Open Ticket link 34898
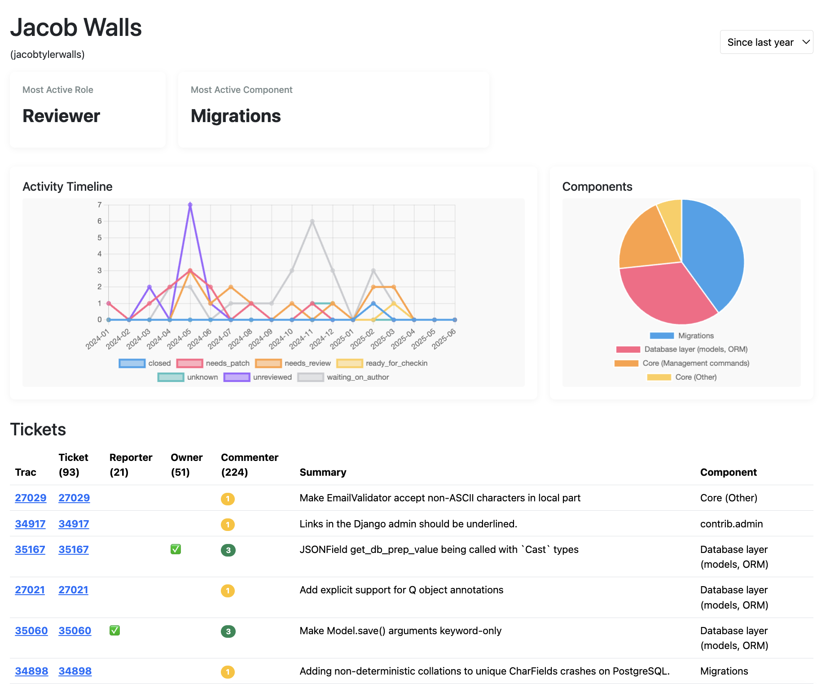 pyautogui.click(x=75, y=671)
